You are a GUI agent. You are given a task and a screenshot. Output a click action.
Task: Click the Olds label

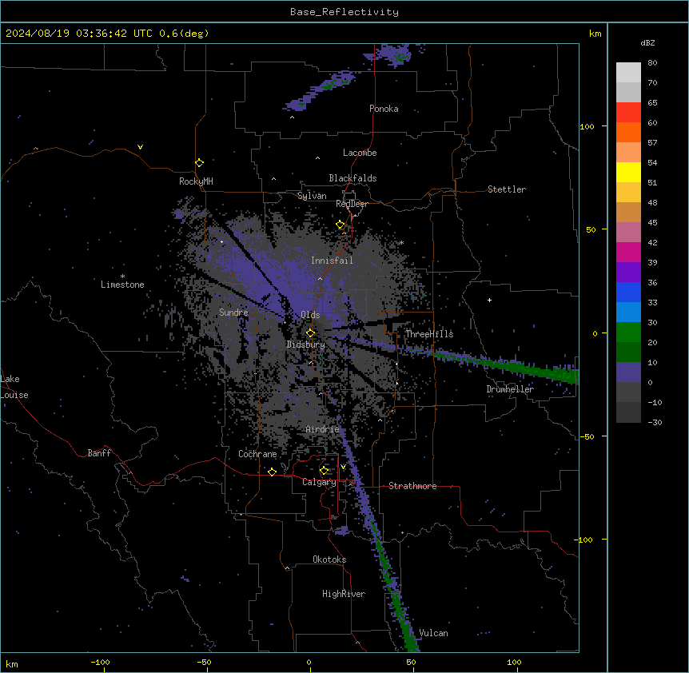310,315
